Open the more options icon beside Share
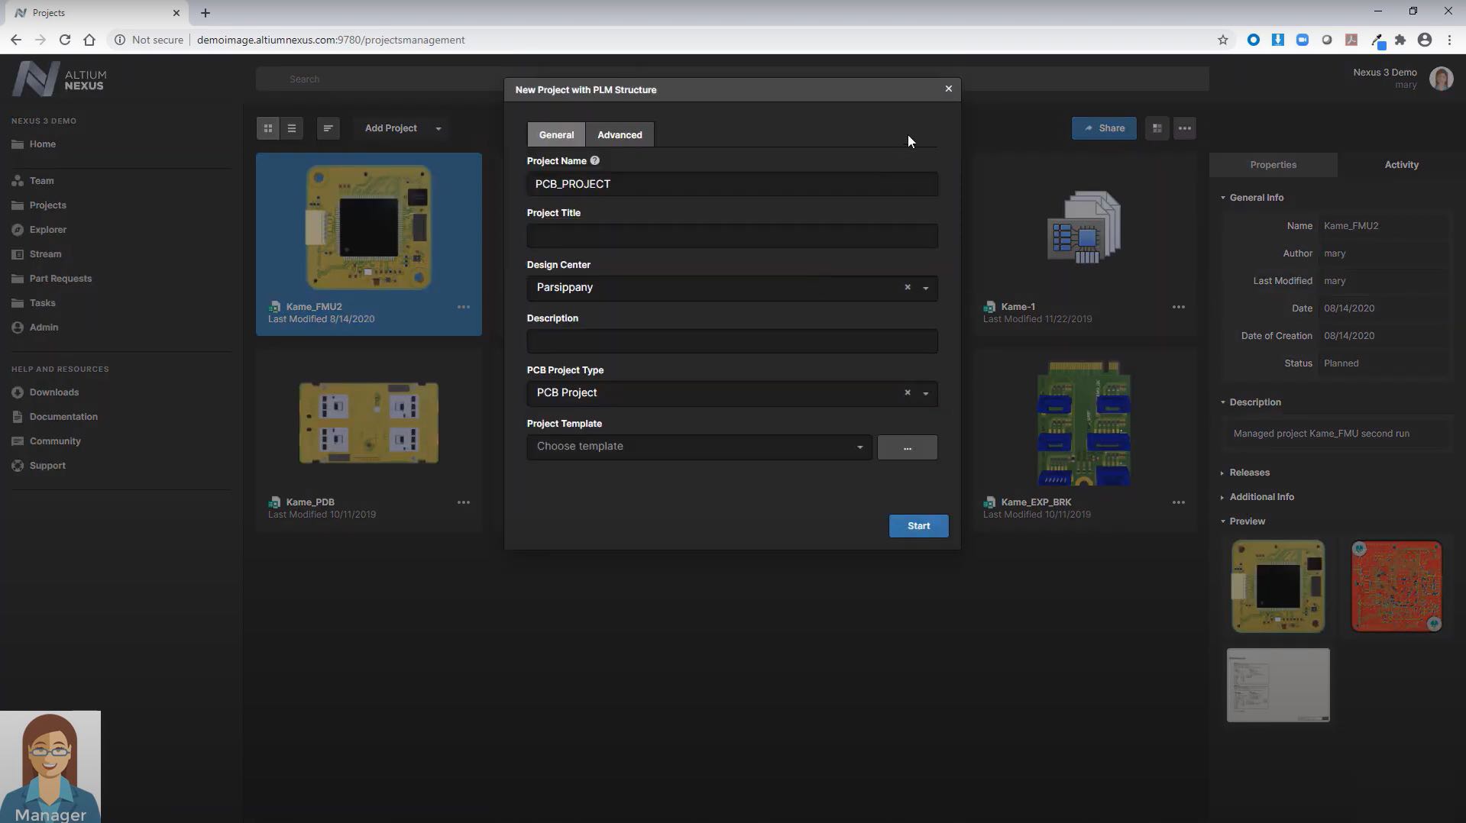This screenshot has height=823, width=1466. (1184, 128)
